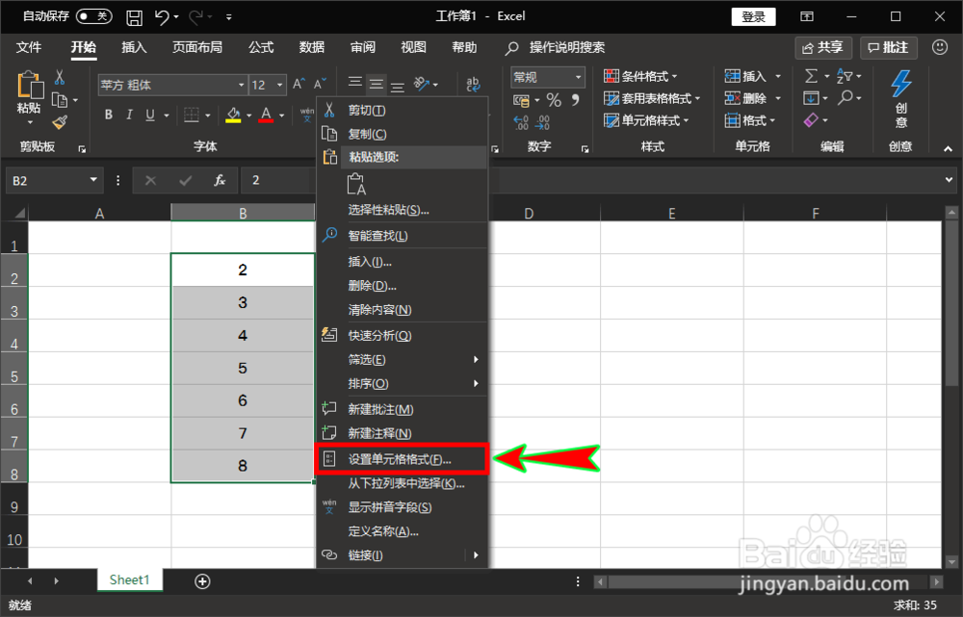Open the font size dropdown

tap(279, 86)
